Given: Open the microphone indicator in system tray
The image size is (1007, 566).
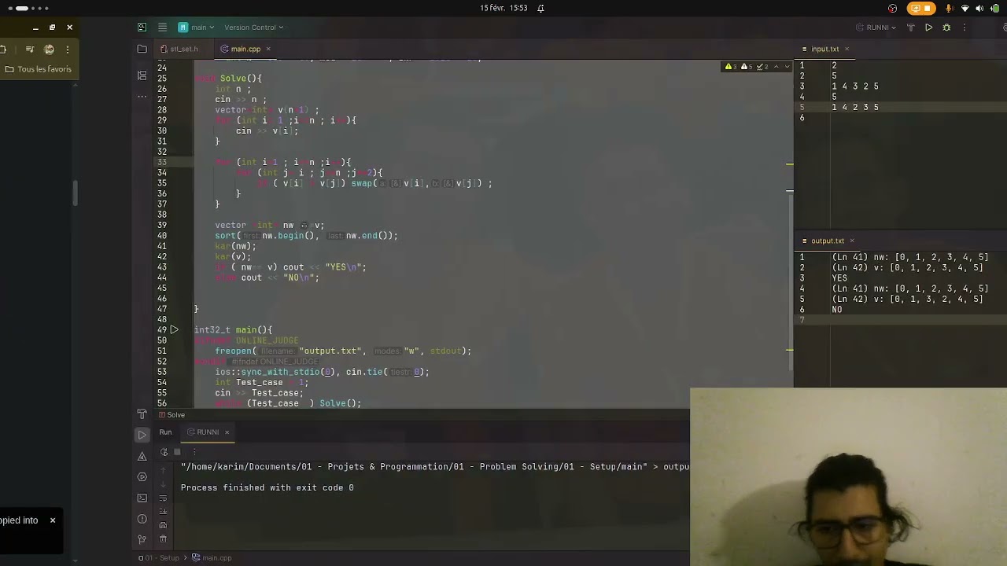Looking at the screenshot, I should pos(949,8).
